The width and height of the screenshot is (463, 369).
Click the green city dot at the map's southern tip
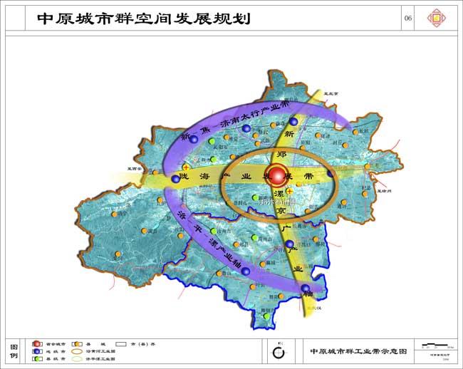click(266, 316)
